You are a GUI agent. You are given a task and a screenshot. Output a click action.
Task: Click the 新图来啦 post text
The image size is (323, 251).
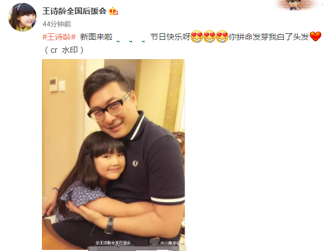pos(96,37)
